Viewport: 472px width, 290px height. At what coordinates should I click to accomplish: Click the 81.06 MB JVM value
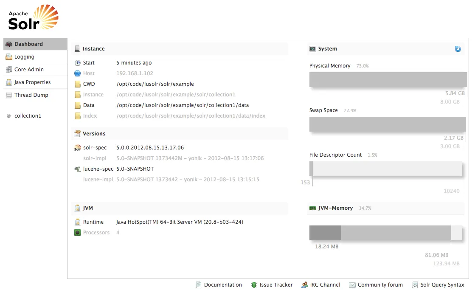point(436,255)
